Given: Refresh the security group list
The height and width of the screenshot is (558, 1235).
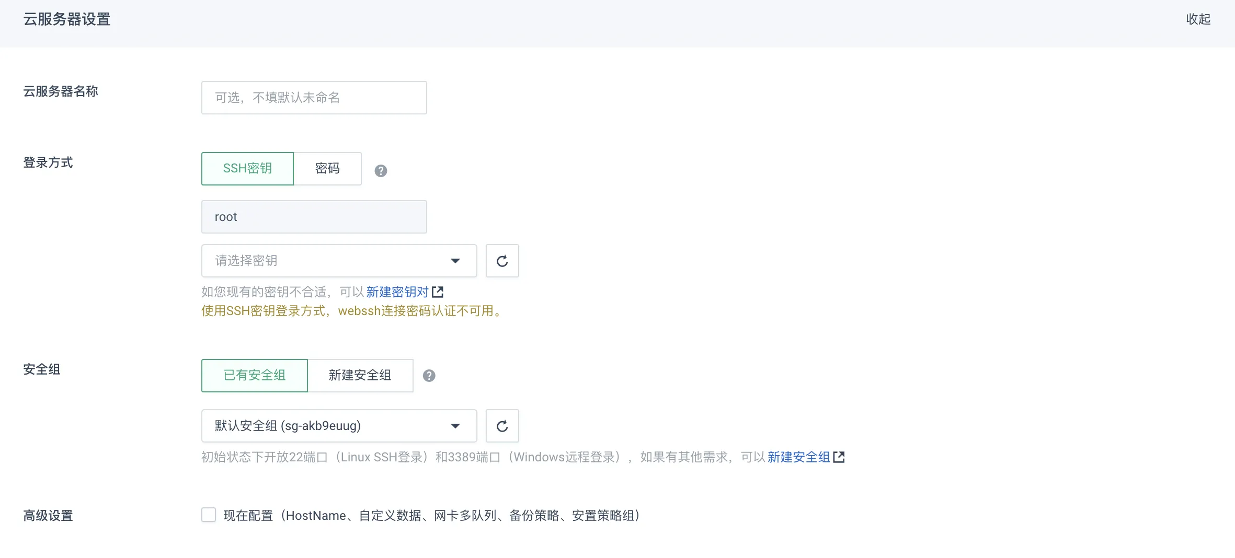Looking at the screenshot, I should (x=502, y=425).
